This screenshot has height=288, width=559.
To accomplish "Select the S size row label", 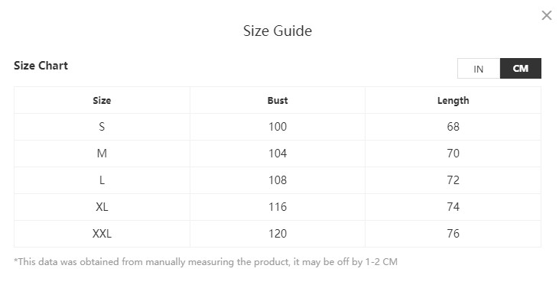I will (102, 127).
